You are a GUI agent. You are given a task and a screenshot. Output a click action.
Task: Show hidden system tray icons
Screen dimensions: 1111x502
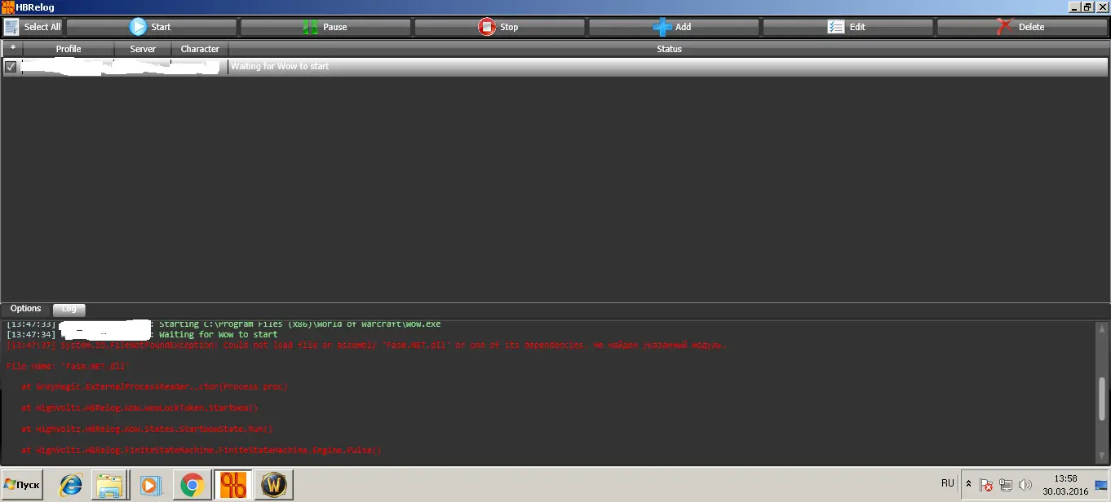click(x=968, y=484)
